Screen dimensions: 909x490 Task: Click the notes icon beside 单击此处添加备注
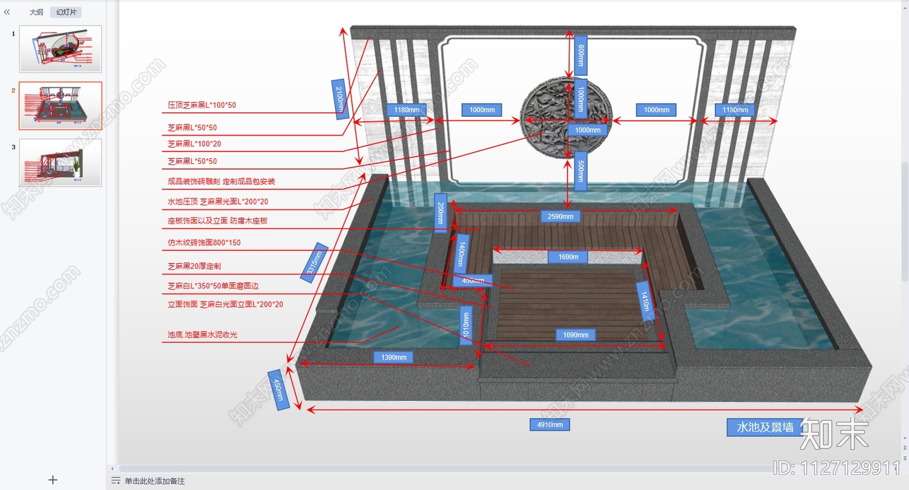(x=116, y=481)
